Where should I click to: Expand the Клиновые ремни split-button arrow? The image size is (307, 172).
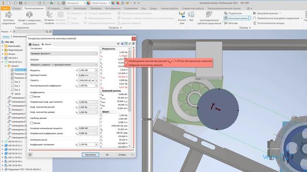point(250,18)
